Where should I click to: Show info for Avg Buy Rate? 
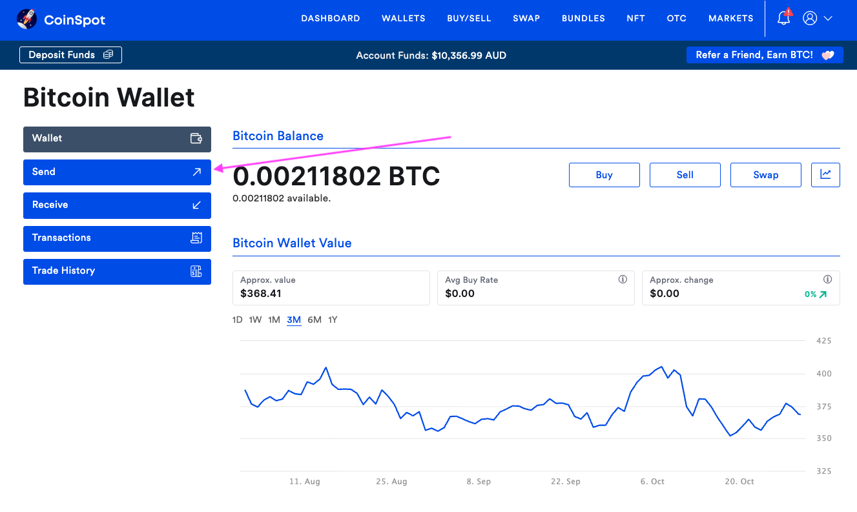pyautogui.click(x=623, y=280)
